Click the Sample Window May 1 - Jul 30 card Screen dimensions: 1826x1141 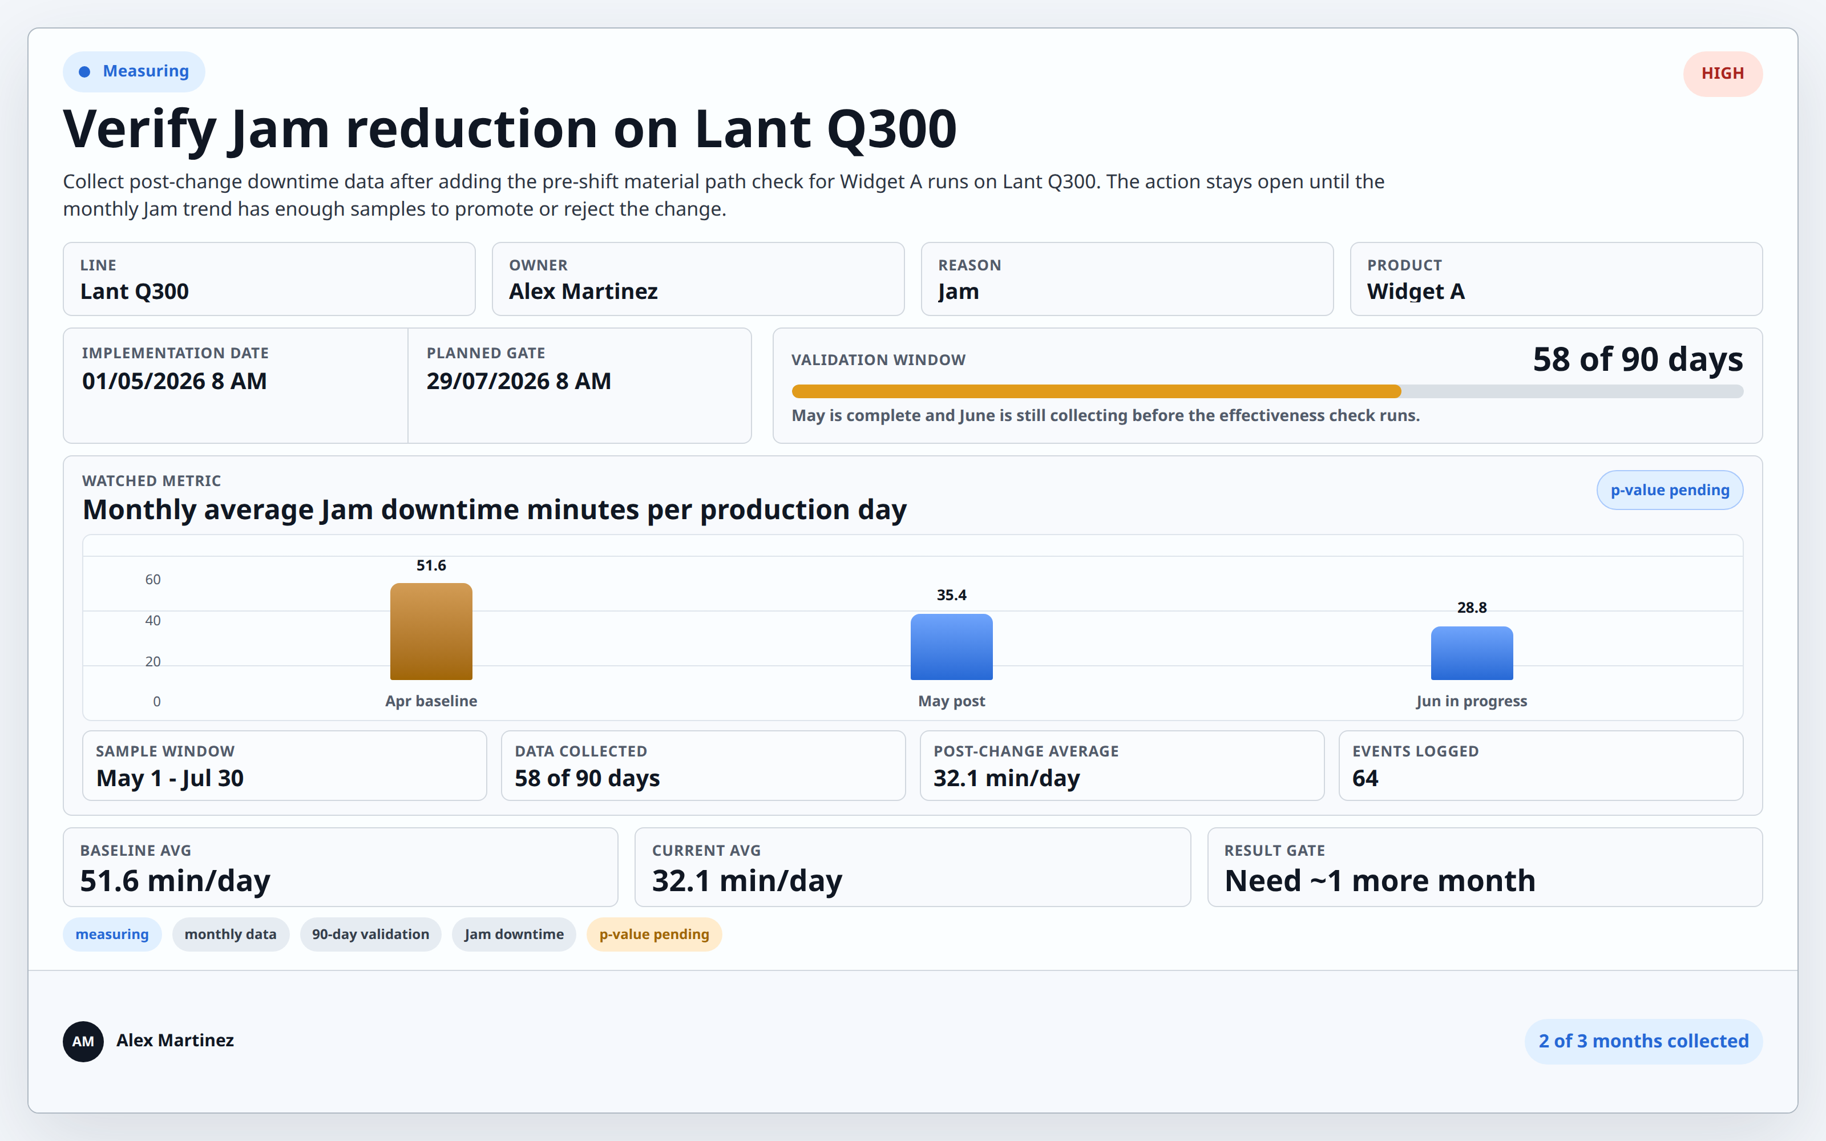coord(285,765)
